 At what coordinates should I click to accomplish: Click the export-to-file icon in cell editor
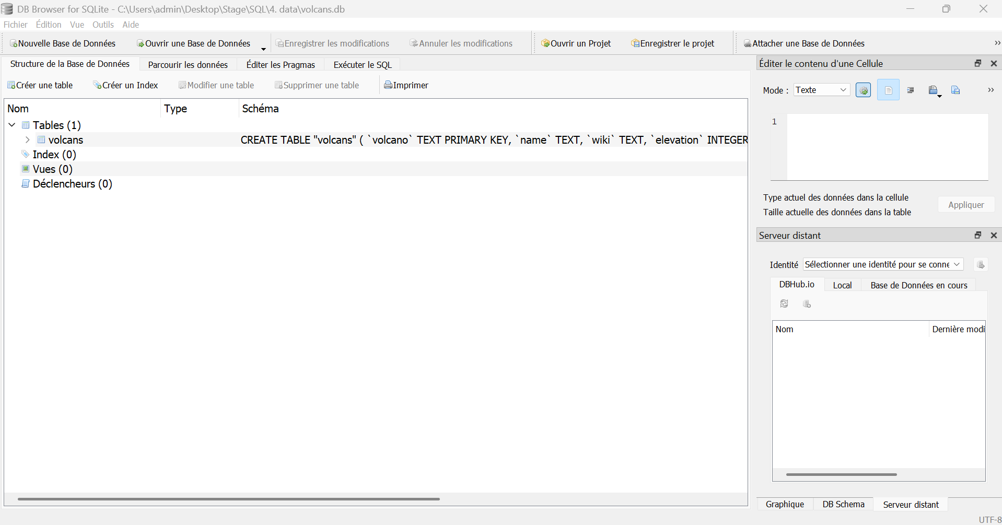pyautogui.click(x=956, y=90)
